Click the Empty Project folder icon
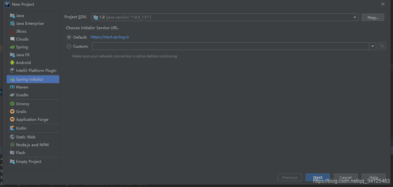The height and width of the screenshot is (187, 393). pyautogui.click(x=12, y=162)
